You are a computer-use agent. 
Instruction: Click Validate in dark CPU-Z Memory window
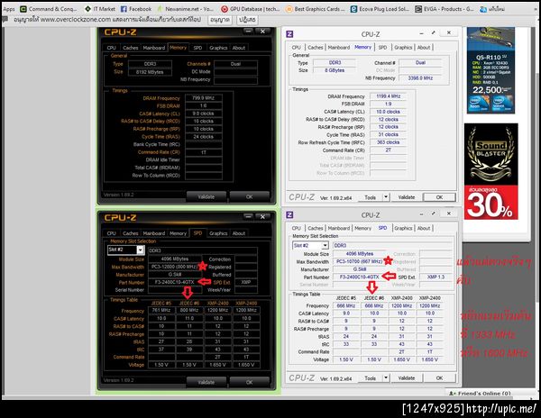tap(206, 196)
